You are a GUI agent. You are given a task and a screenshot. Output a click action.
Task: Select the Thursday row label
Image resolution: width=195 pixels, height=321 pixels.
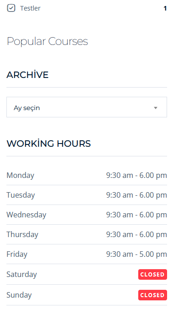[22, 234]
